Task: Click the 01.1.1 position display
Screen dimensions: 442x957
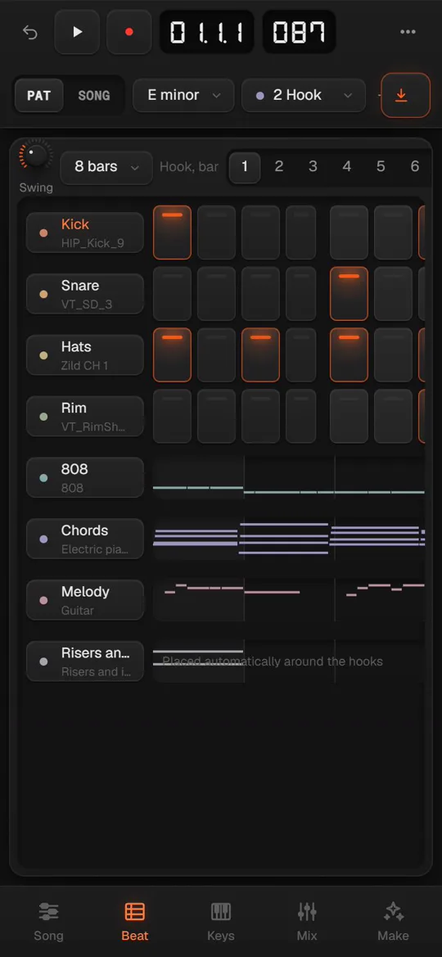Action: 207,32
